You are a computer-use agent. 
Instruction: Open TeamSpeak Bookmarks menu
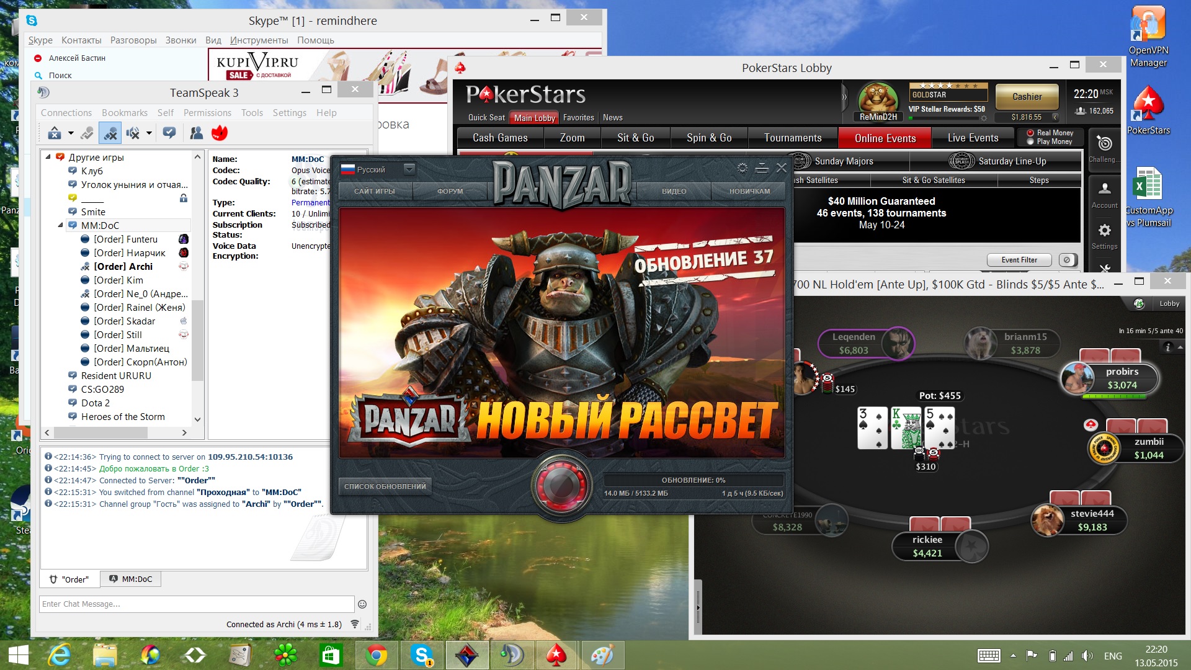[x=125, y=112]
